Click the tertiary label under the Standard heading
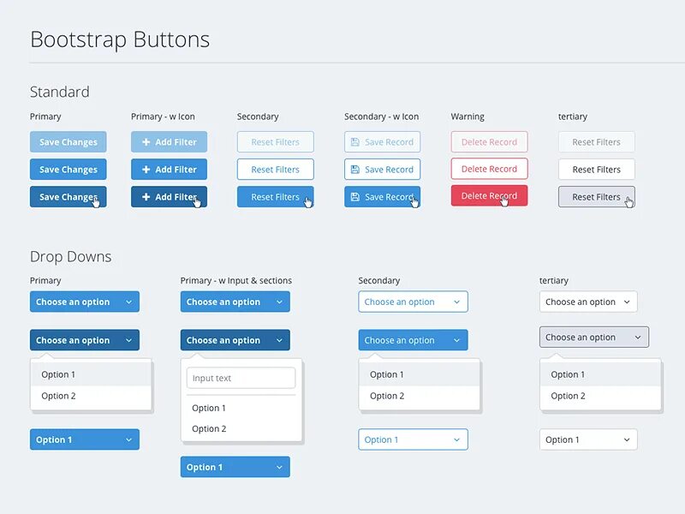685x514 pixels. click(573, 117)
